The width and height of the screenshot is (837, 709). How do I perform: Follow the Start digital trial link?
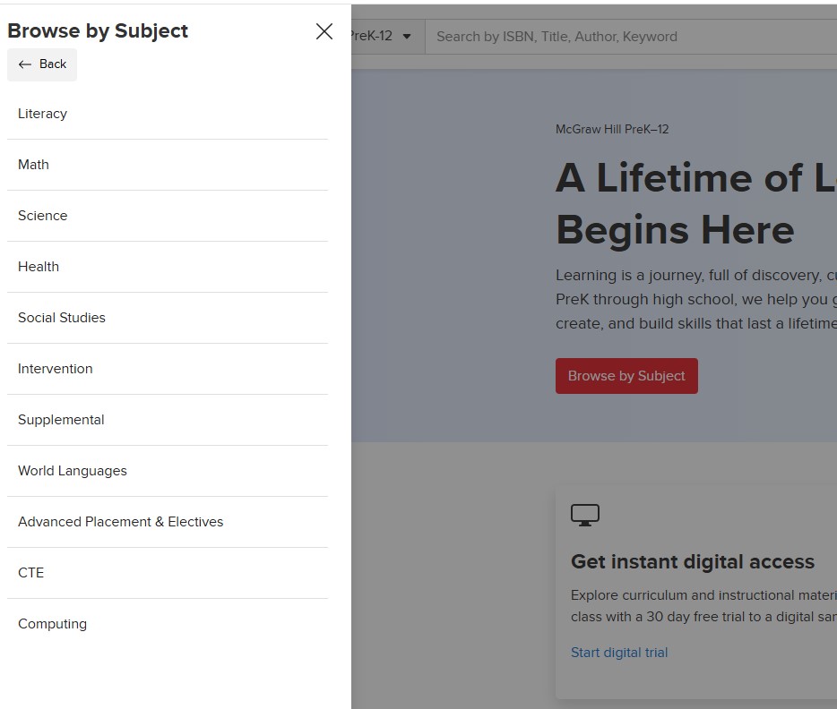point(619,653)
